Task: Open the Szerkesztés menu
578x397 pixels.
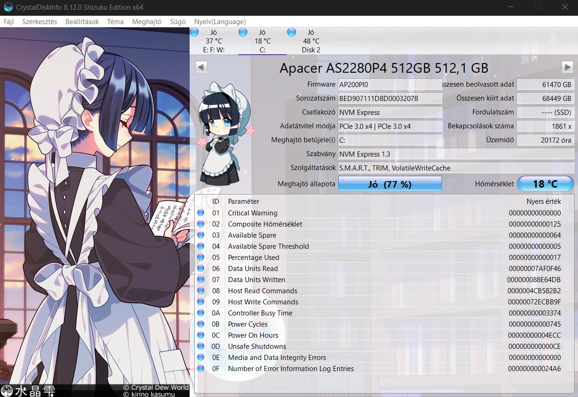Action: pyautogui.click(x=40, y=22)
